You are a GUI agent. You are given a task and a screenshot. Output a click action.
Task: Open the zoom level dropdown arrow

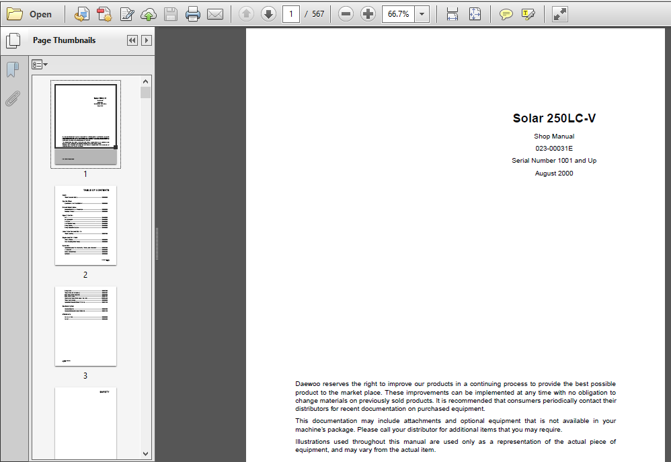pyautogui.click(x=422, y=14)
